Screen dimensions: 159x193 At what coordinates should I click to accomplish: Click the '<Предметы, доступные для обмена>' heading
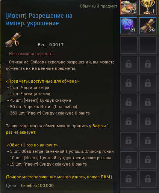tap(42, 81)
